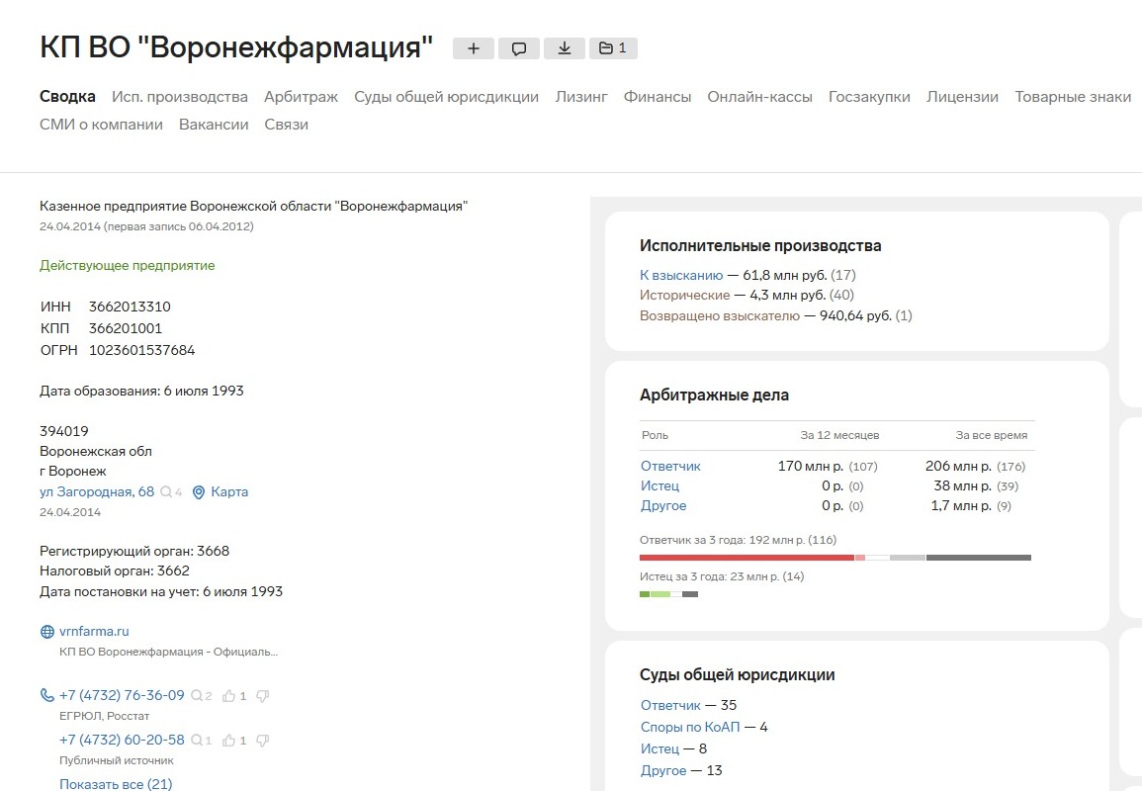Download the company report via arrow icon
Viewport: 1142px width, 791px height.
click(x=564, y=48)
